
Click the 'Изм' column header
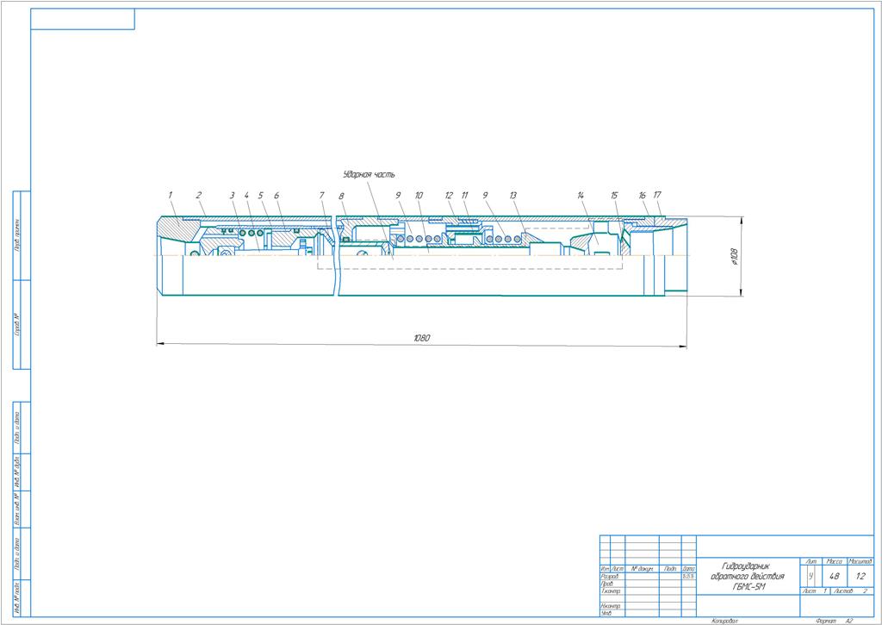click(605, 569)
